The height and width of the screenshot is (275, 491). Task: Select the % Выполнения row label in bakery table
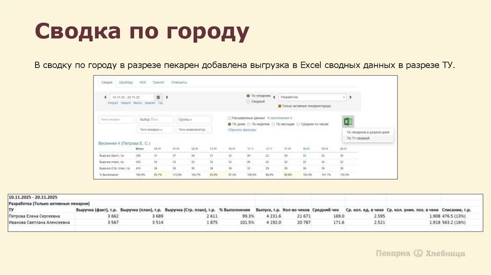[109, 174]
